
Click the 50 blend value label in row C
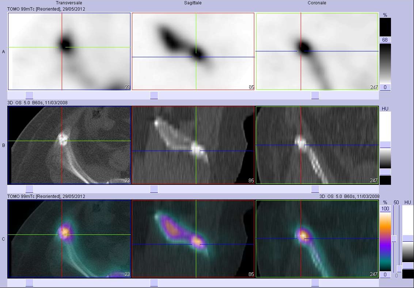coord(396,202)
